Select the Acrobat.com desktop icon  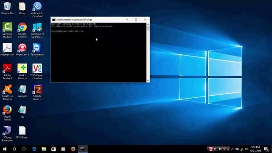coord(7,49)
